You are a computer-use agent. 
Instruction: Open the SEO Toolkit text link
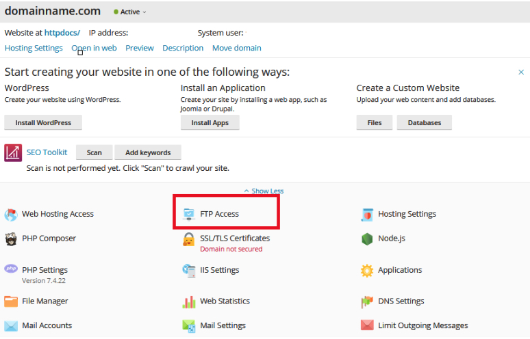[47, 152]
